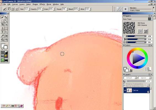Collapse the Colors panel

point(124,45)
